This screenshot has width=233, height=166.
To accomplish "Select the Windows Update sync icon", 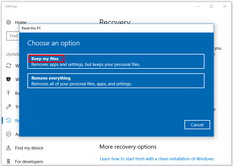I will click(x=9, y=66).
